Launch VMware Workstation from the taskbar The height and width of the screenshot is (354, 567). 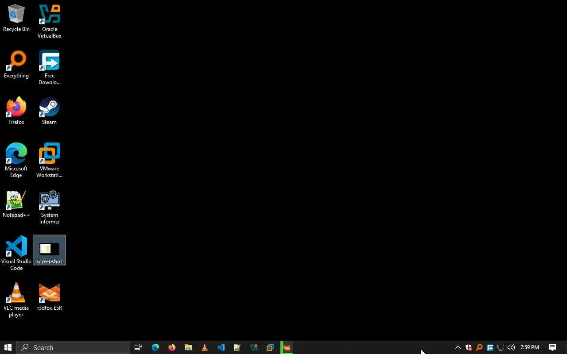pos(270,347)
